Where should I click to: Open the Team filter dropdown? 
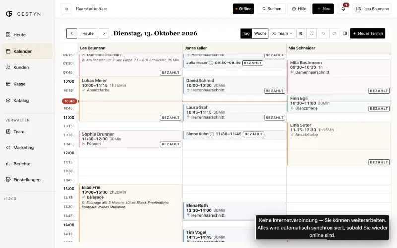[x=282, y=33]
